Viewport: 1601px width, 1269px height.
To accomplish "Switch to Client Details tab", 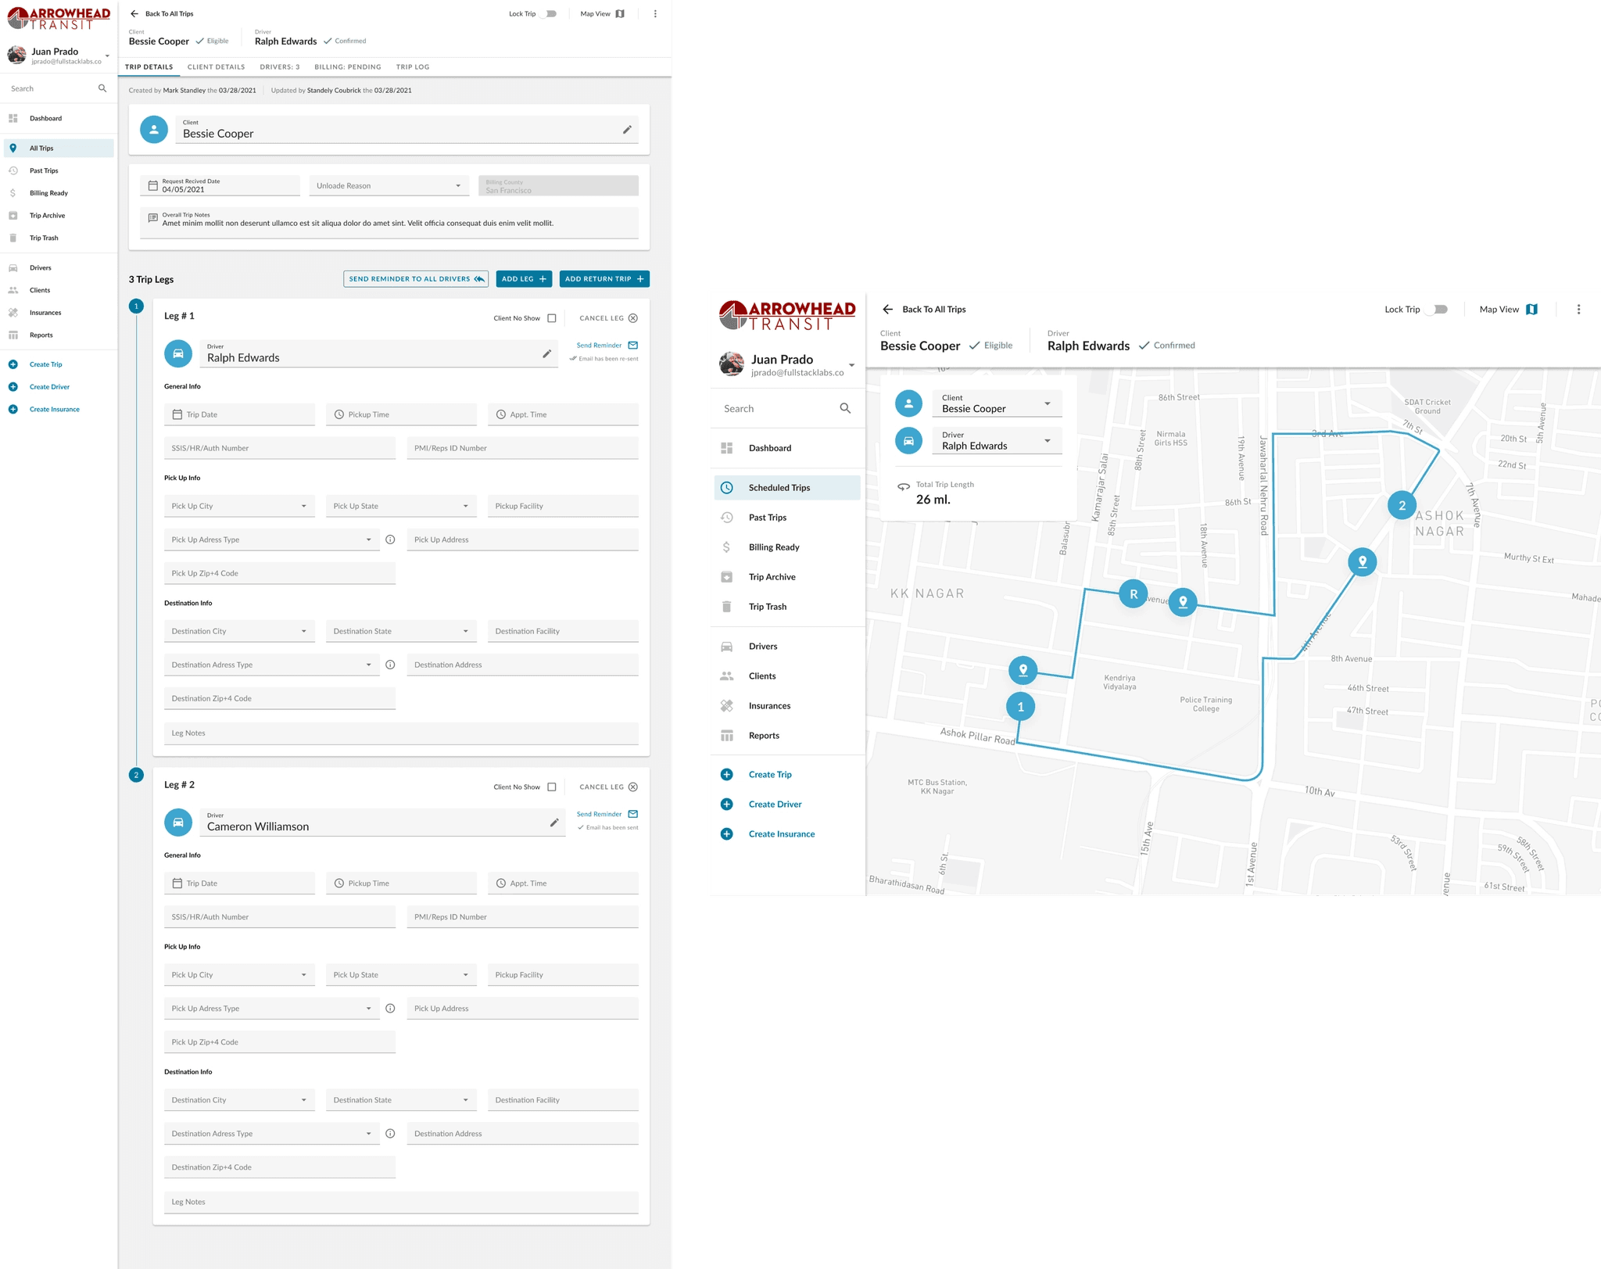I will [x=216, y=67].
